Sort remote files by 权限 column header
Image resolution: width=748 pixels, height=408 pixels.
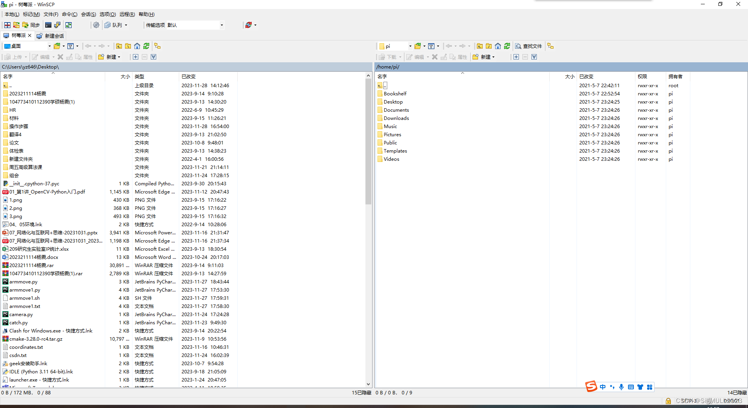pyautogui.click(x=650, y=77)
